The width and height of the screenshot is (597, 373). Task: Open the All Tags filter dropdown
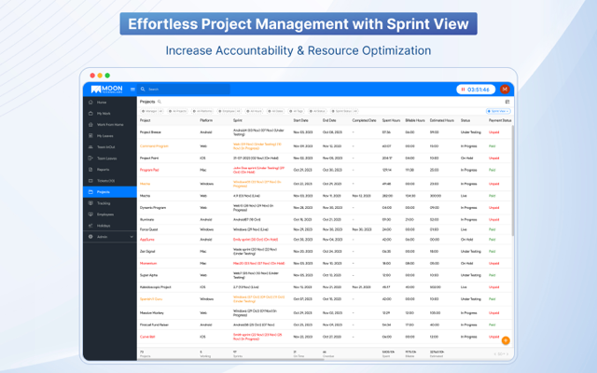point(296,111)
